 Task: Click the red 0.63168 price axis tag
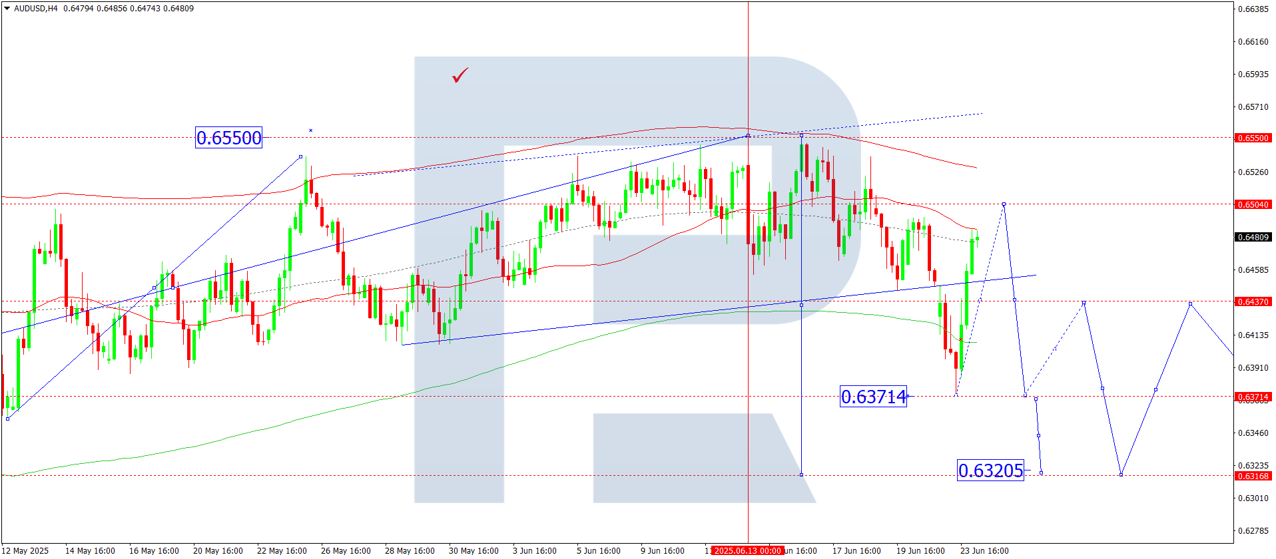click(x=1253, y=476)
